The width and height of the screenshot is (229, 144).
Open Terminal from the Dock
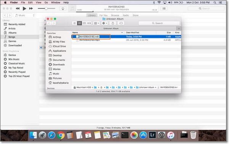pos(125,135)
